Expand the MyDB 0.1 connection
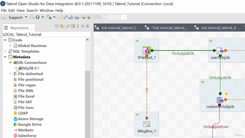Viewport: 245px width, 138px height. 15,68
